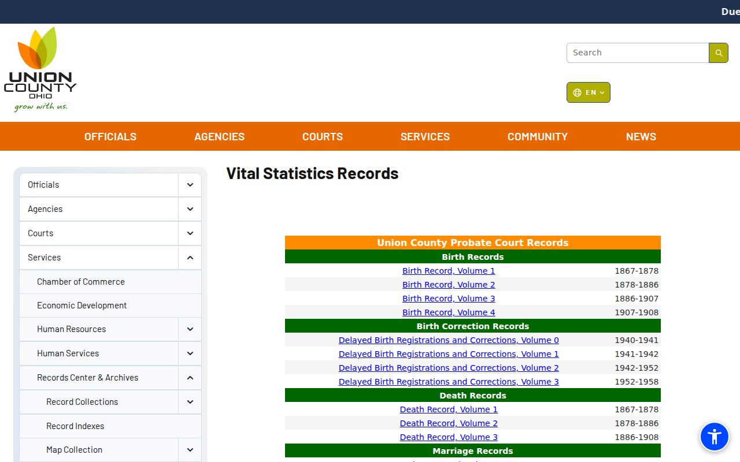
Task: Open the EN language selector
Action: (x=589, y=92)
